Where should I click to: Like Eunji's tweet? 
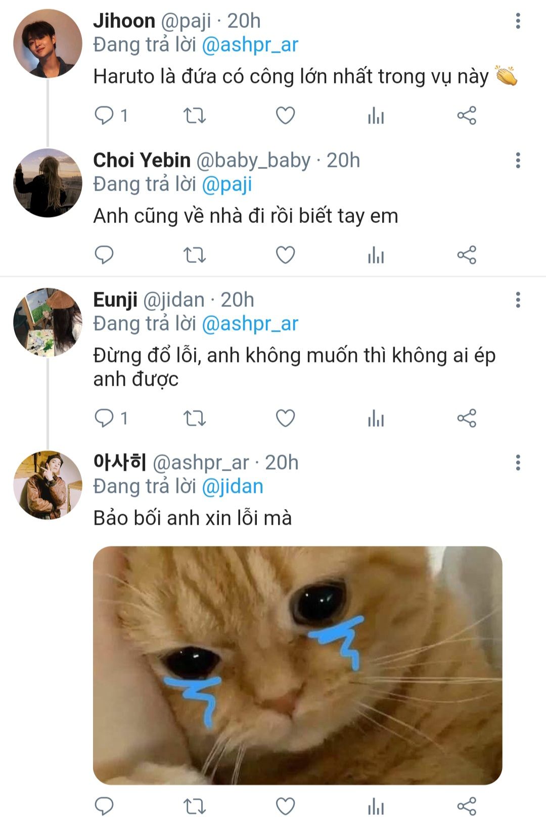[x=285, y=418]
